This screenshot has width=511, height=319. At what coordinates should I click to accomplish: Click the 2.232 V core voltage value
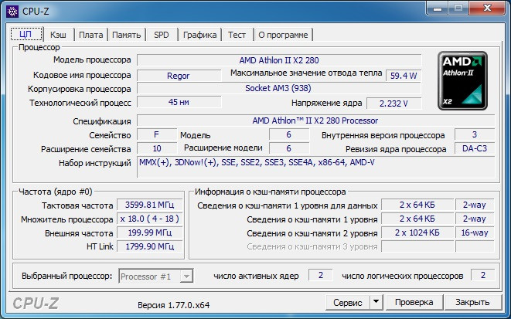(393, 104)
